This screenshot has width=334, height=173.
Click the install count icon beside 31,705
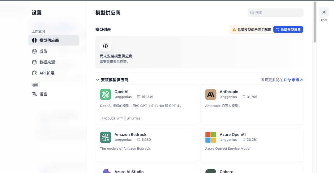pyautogui.click(x=244, y=97)
